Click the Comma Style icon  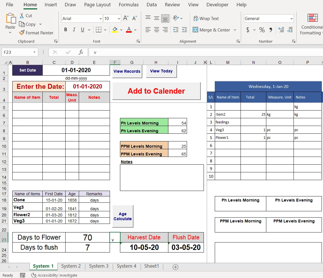270,29
